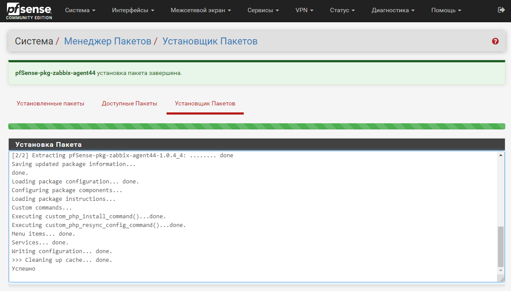The image size is (511, 291).
Task: Click the scroll down arrow in log
Action: (501, 271)
